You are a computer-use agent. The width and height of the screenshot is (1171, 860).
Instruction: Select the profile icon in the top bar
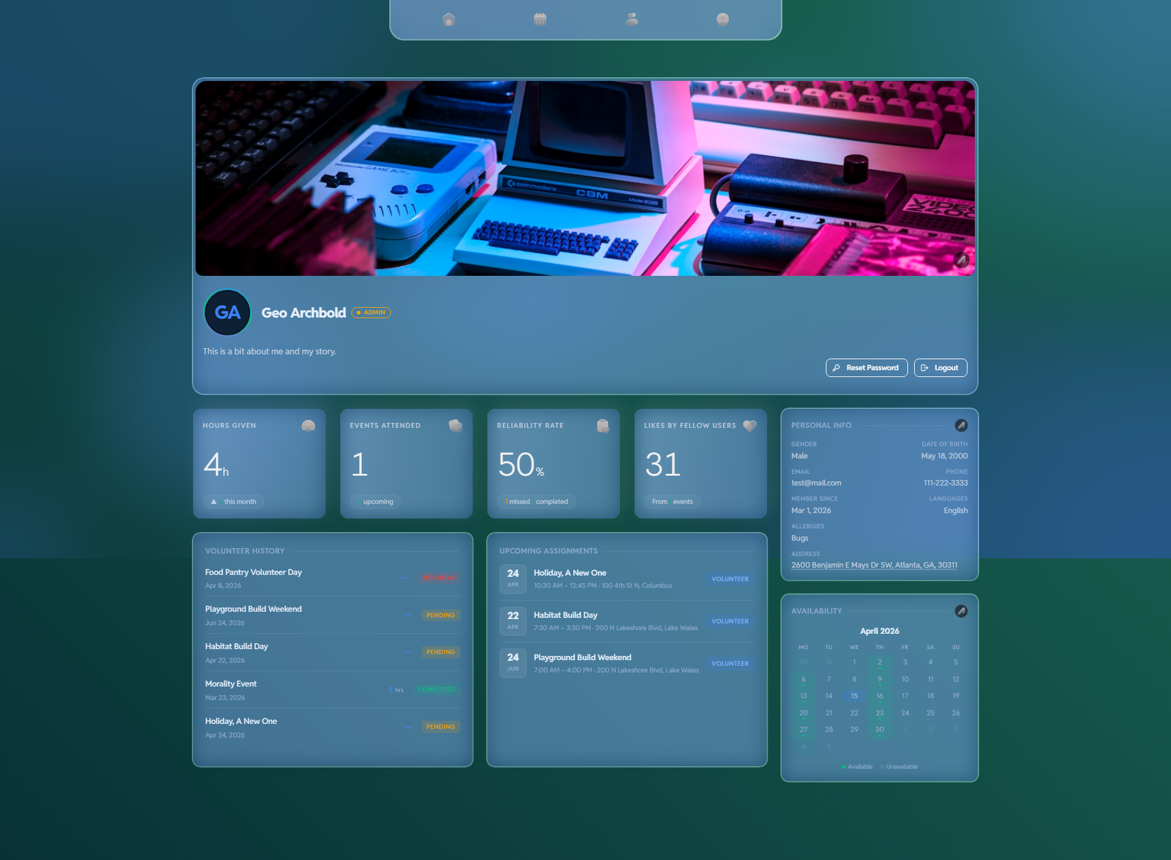pos(723,19)
